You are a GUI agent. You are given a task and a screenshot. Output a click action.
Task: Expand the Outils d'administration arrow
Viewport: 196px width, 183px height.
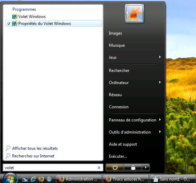pyautogui.click(x=160, y=132)
